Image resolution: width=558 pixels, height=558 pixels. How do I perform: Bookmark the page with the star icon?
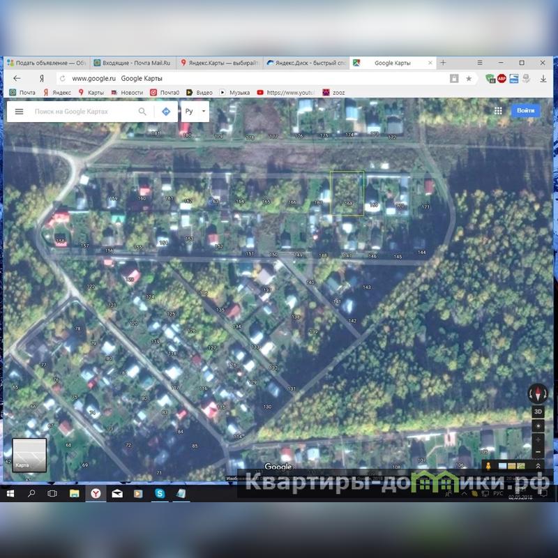469,79
